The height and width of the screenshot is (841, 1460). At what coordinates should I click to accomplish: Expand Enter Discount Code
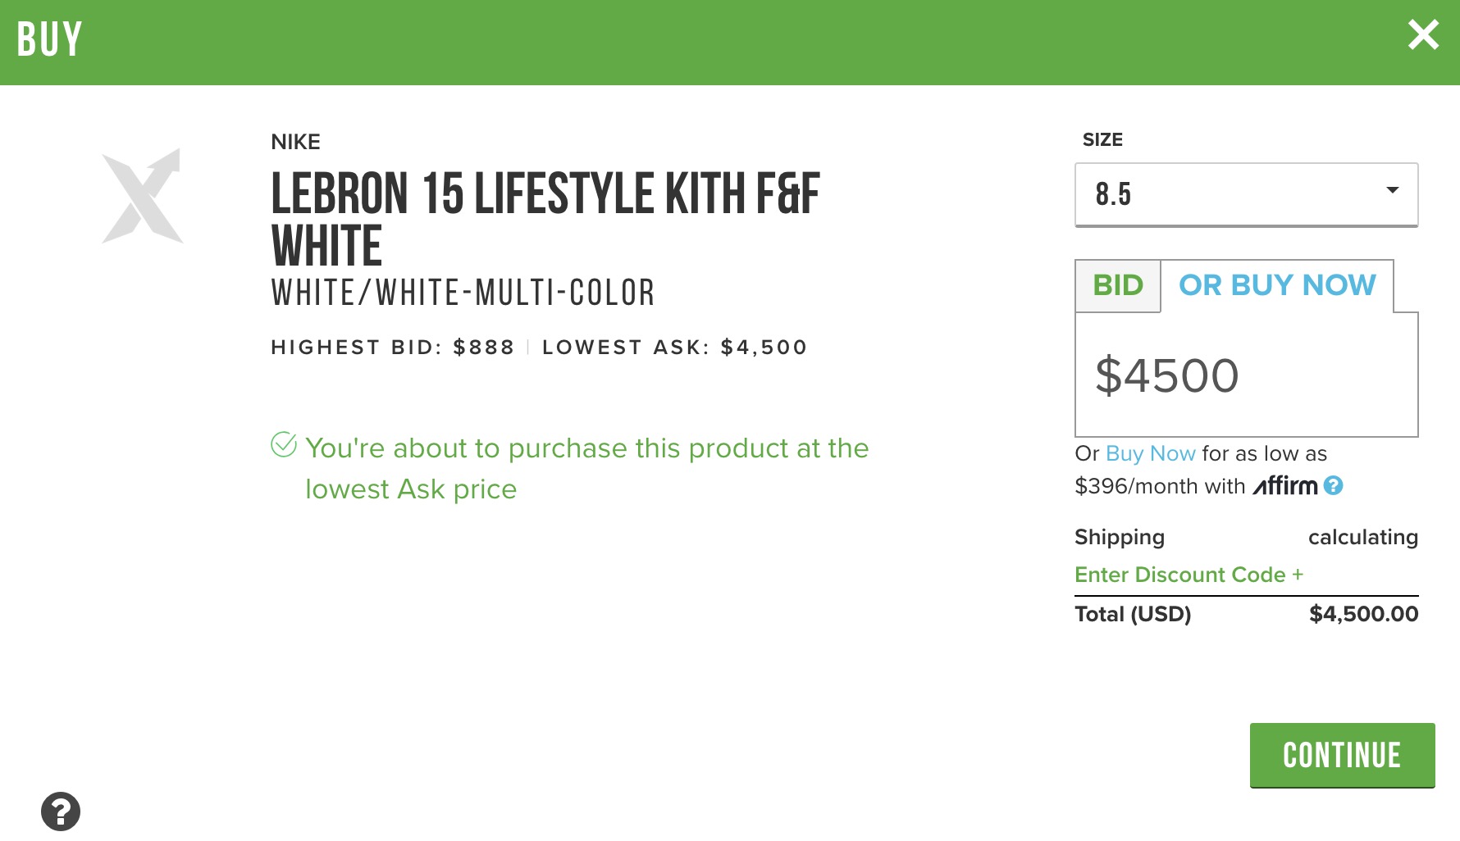click(1189, 575)
